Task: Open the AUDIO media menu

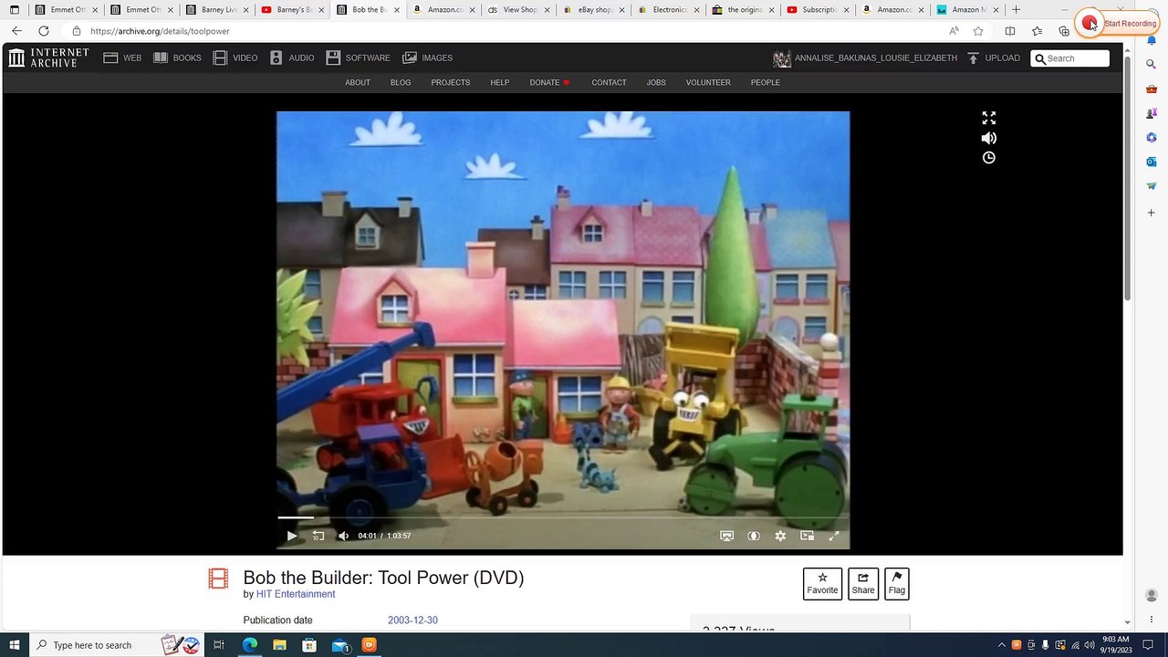Action: 292,57
